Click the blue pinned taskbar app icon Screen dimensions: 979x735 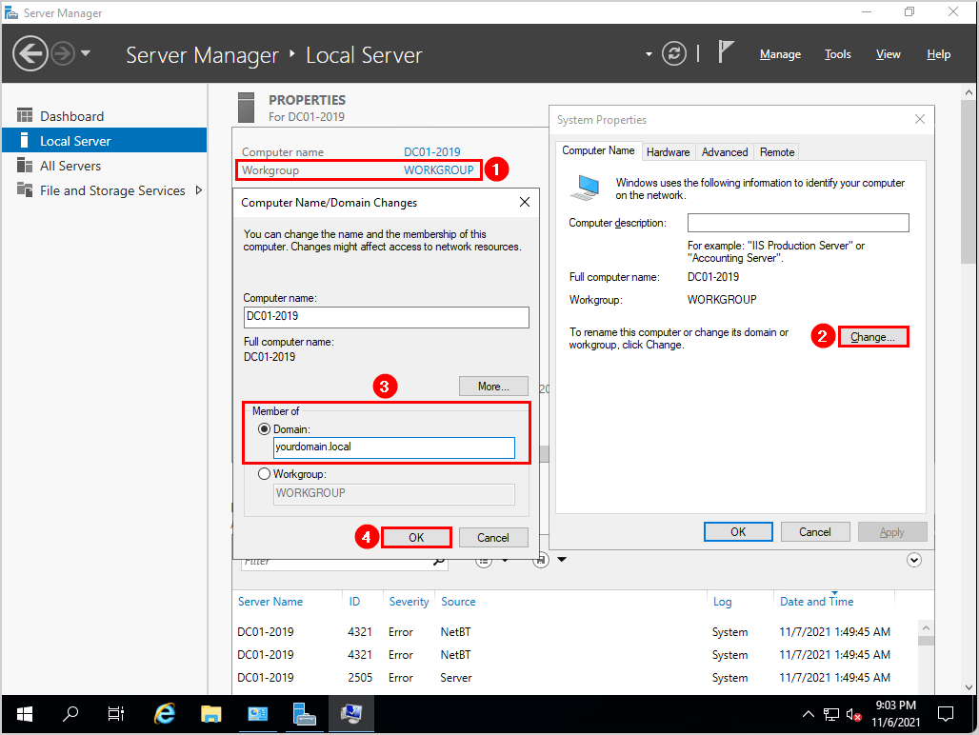pyautogui.click(x=257, y=714)
